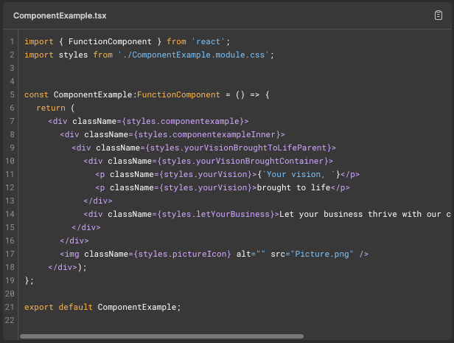Click styles.componentexampleInner on line 8

click(207, 135)
